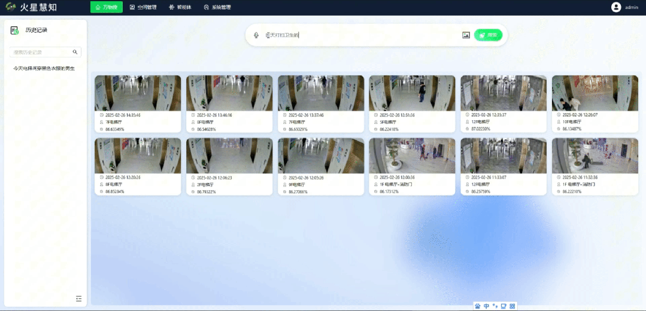
Task: Open the 系统管理 menu
Action: point(217,7)
